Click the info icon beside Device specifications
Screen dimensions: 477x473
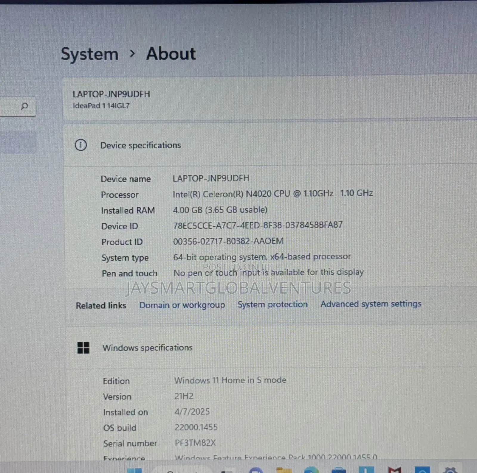tap(80, 145)
